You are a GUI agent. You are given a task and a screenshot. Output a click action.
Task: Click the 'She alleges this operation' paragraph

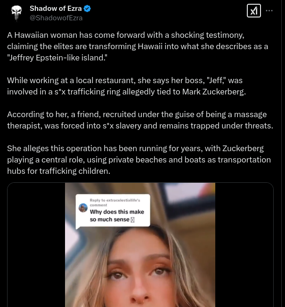pos(139,160)
